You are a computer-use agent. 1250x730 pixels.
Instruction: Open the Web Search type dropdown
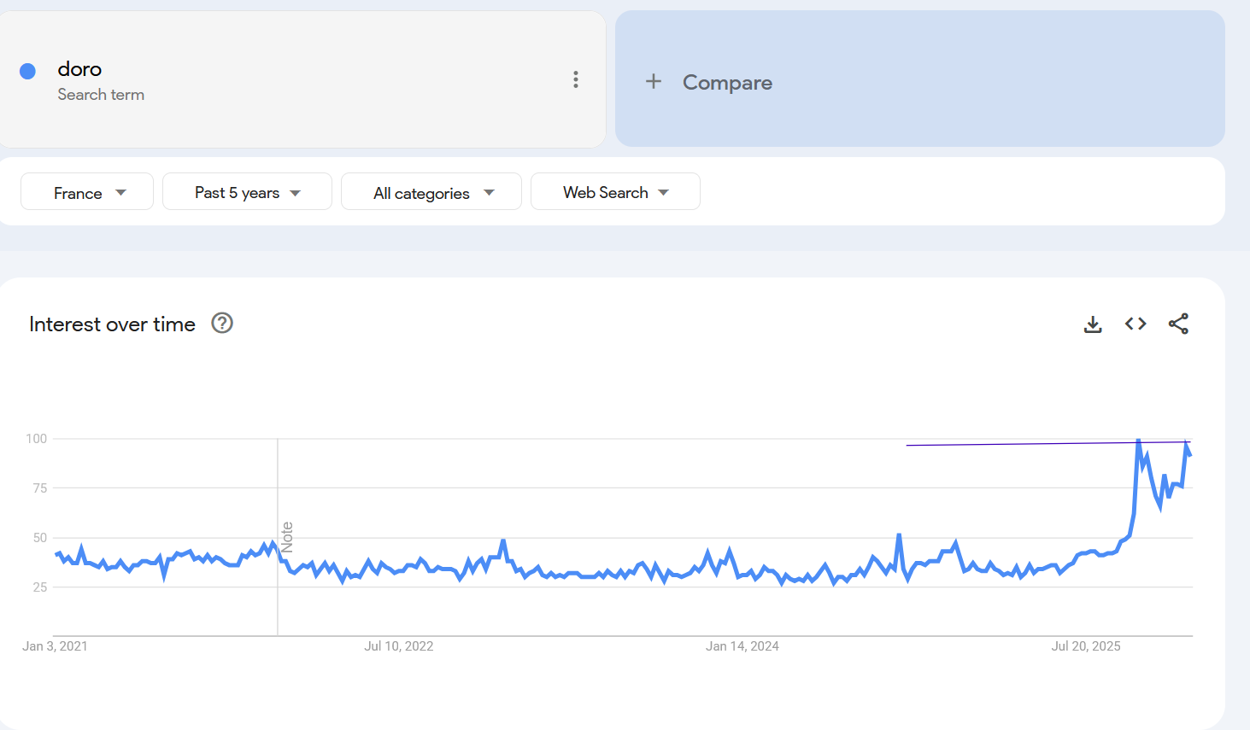(615, 192)
